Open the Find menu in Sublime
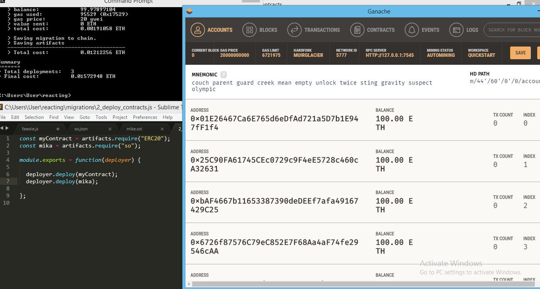The width and height of the screenshot is (540, 289). click(54, 117)
